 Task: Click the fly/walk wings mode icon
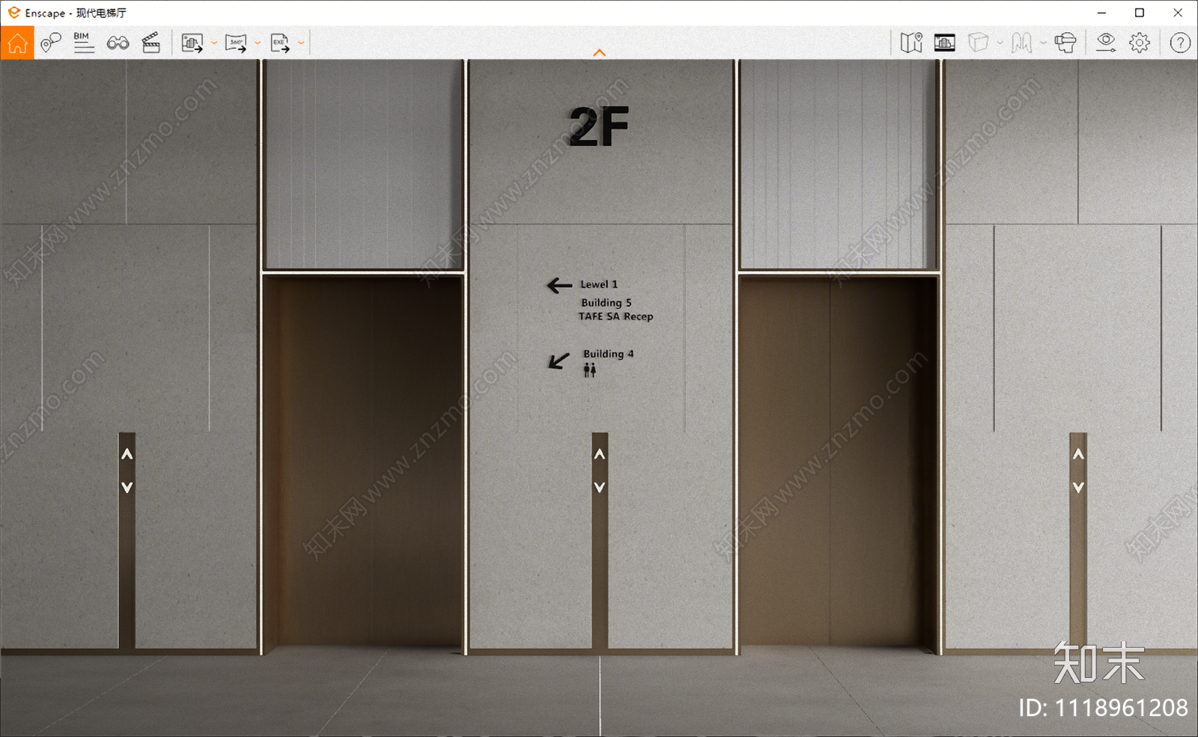[1021, 43]
